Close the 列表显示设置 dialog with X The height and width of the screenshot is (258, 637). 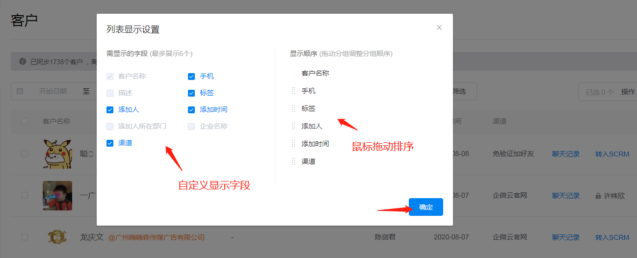click(x=439, y=27)
